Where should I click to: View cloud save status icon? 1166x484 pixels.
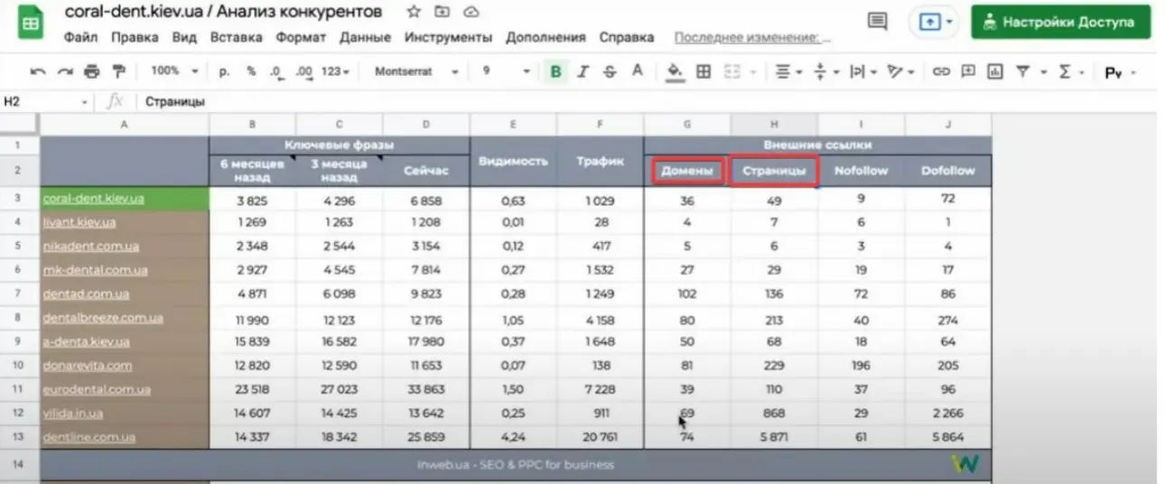coord(470,13)
